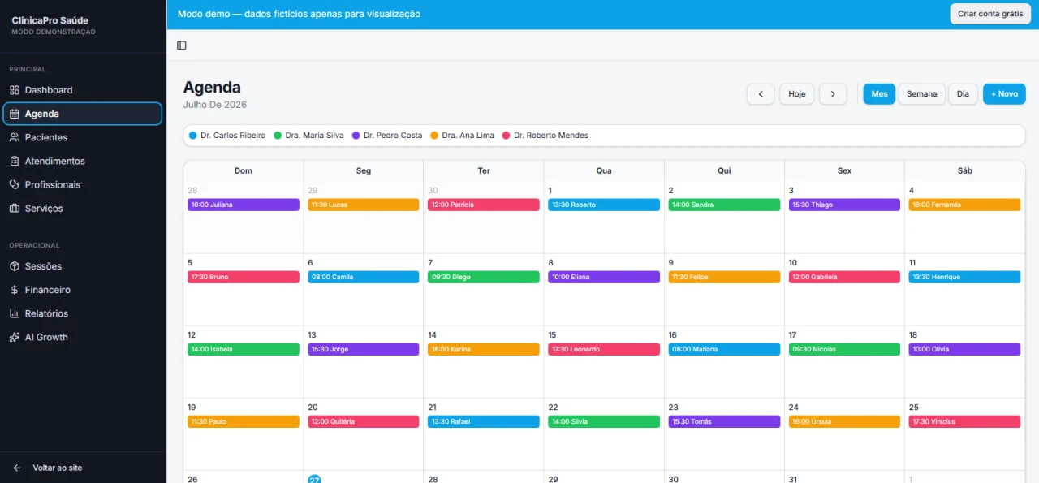The width and height of the screenshot is (1039, 483).
Task: Open the 10:00 Olívia appointment
Action: click(964, 349)
